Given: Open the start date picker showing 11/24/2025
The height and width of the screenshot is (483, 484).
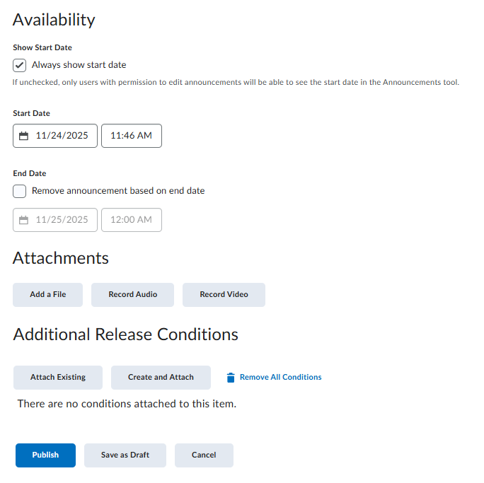Looking at the screenshot, I should [x=62, y=136].
